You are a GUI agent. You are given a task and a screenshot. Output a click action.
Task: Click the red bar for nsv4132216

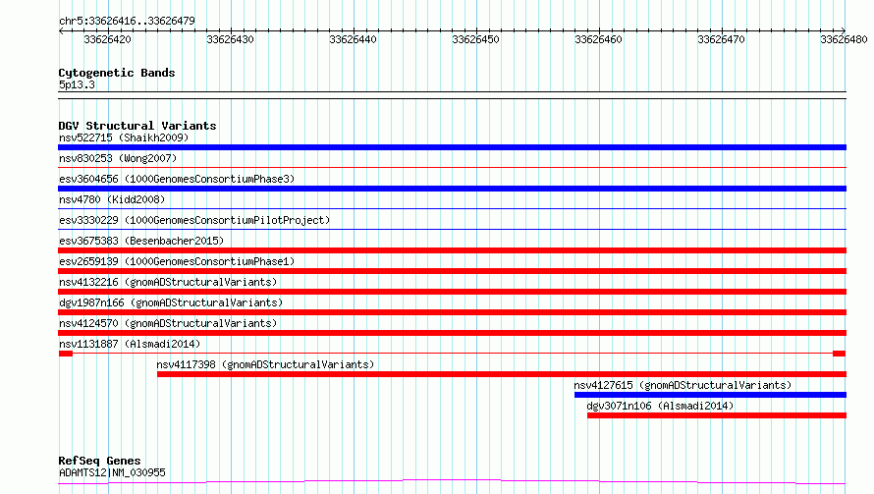point(452,292)
